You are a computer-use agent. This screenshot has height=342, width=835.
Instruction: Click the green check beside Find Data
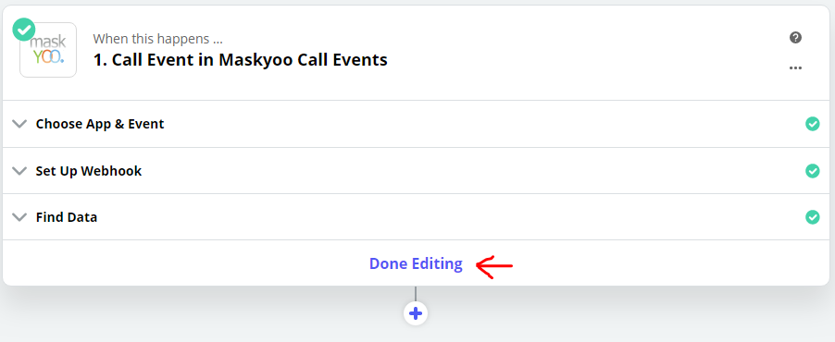(x=812, y=217)
